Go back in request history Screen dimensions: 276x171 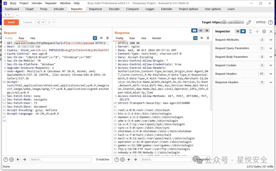point(39,22)
